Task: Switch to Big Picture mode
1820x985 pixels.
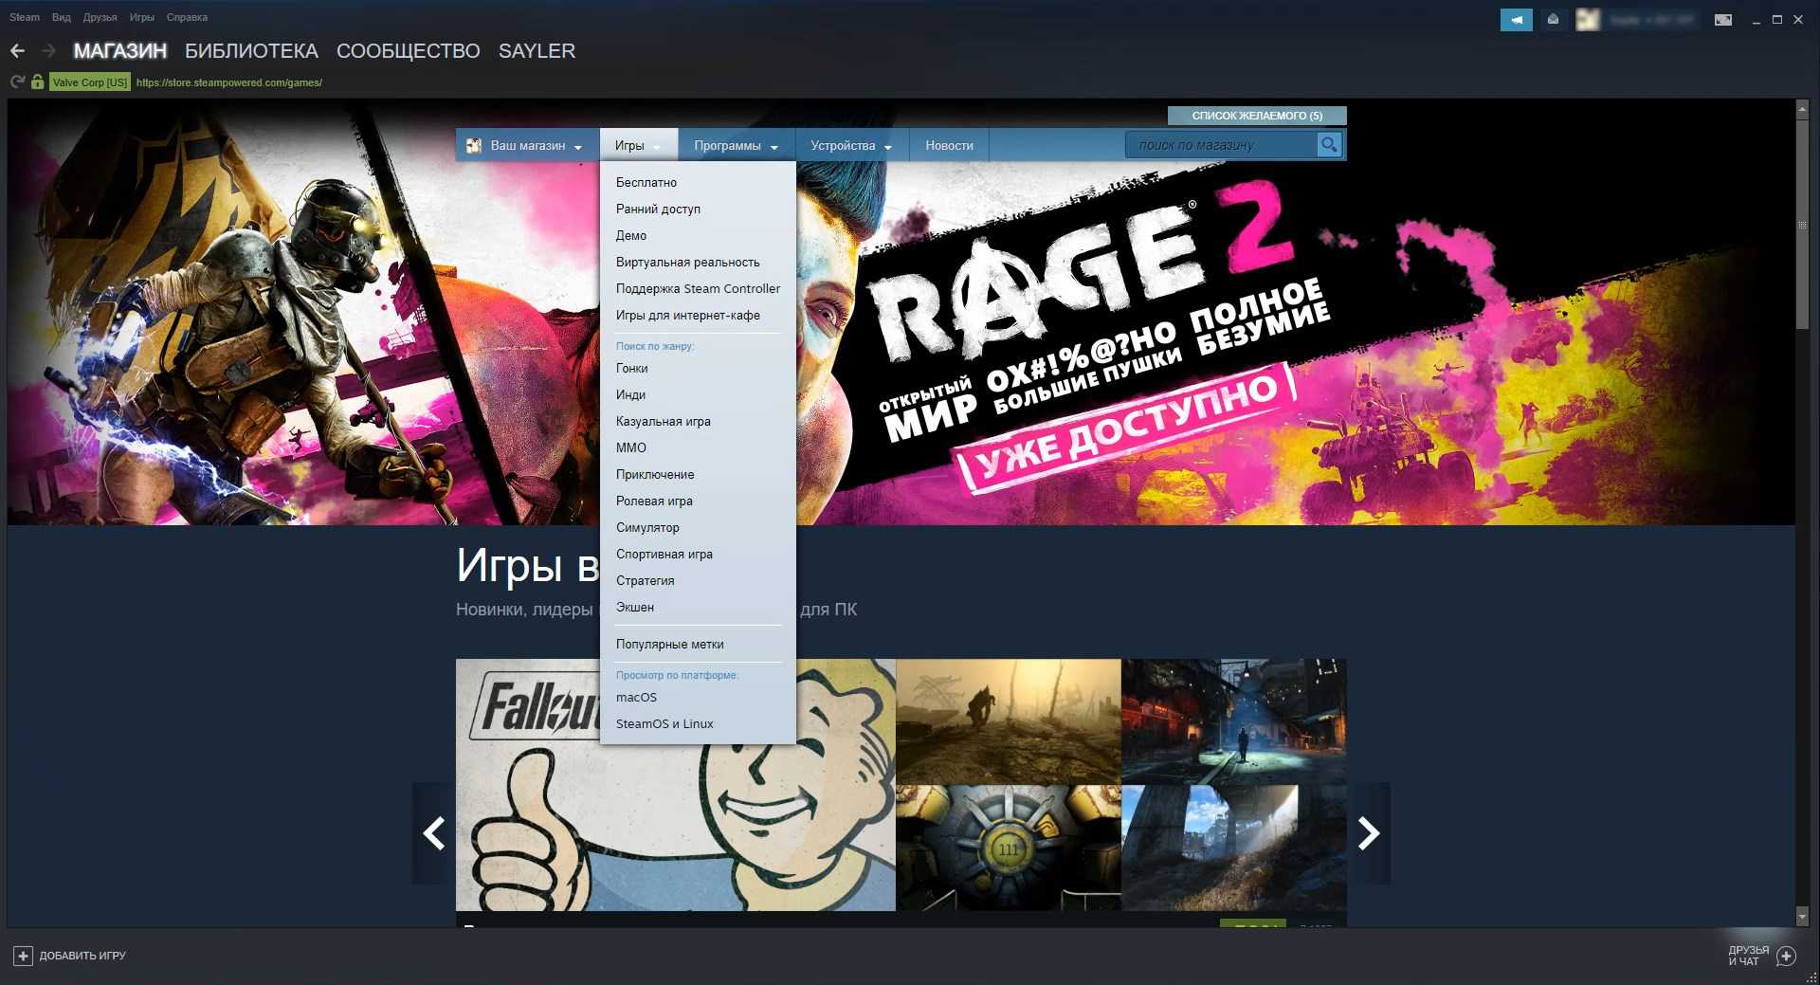Action: (1723, 19)
